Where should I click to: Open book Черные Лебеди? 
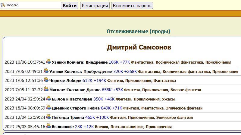point(65,80)
